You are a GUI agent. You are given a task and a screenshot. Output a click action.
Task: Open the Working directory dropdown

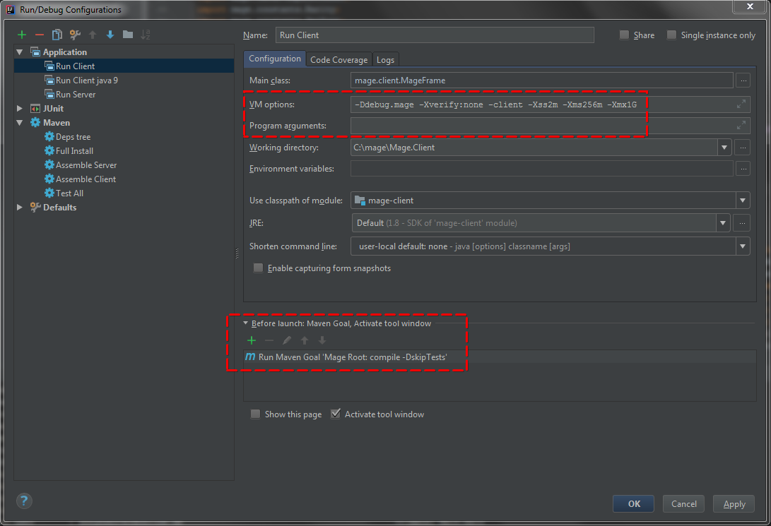click(724, 148)
